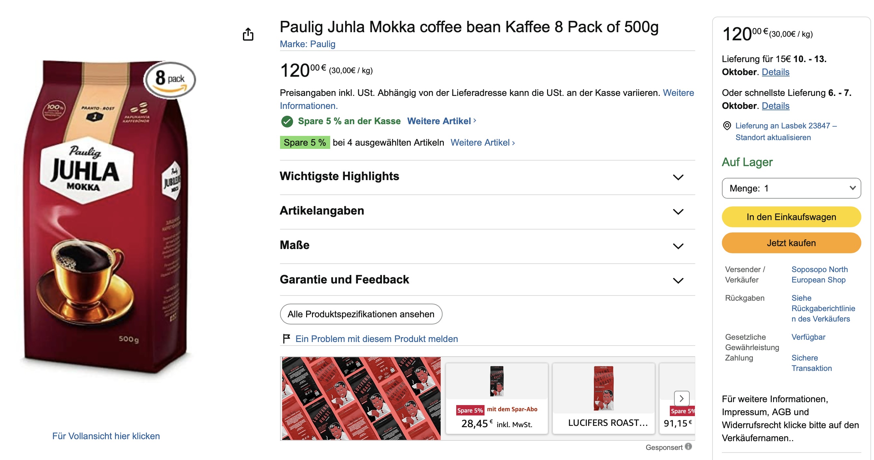874x460 pixels.
Task: Click the flag icon to report a problem
Action: tap(286, 338)
